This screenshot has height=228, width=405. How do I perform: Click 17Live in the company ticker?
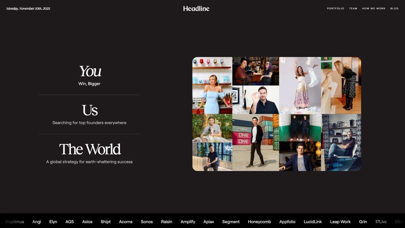(x=381, y=222)
